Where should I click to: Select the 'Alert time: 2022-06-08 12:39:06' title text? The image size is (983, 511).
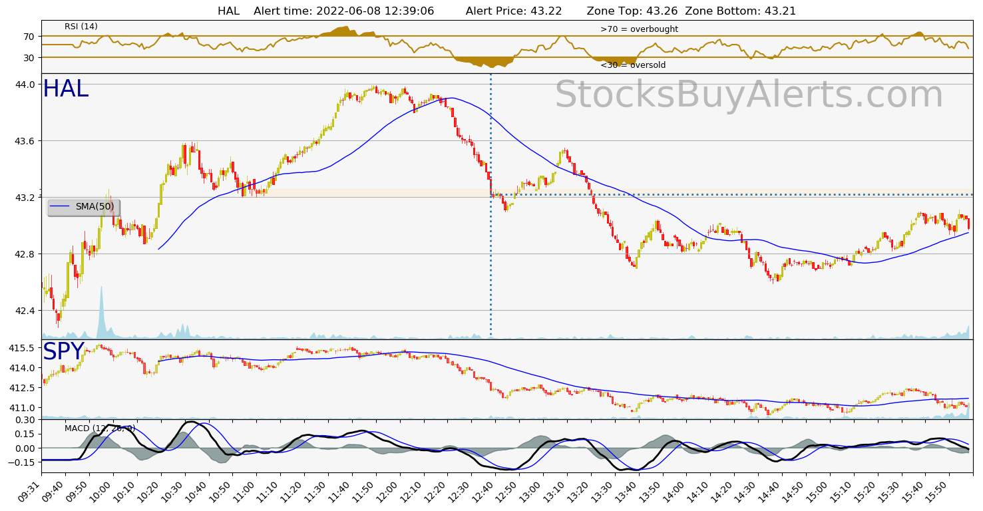click(344, 11)
